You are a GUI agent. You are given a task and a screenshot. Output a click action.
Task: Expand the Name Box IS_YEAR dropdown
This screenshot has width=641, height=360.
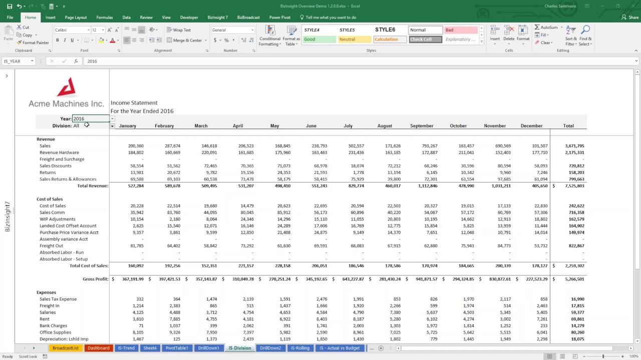[32, 61]
